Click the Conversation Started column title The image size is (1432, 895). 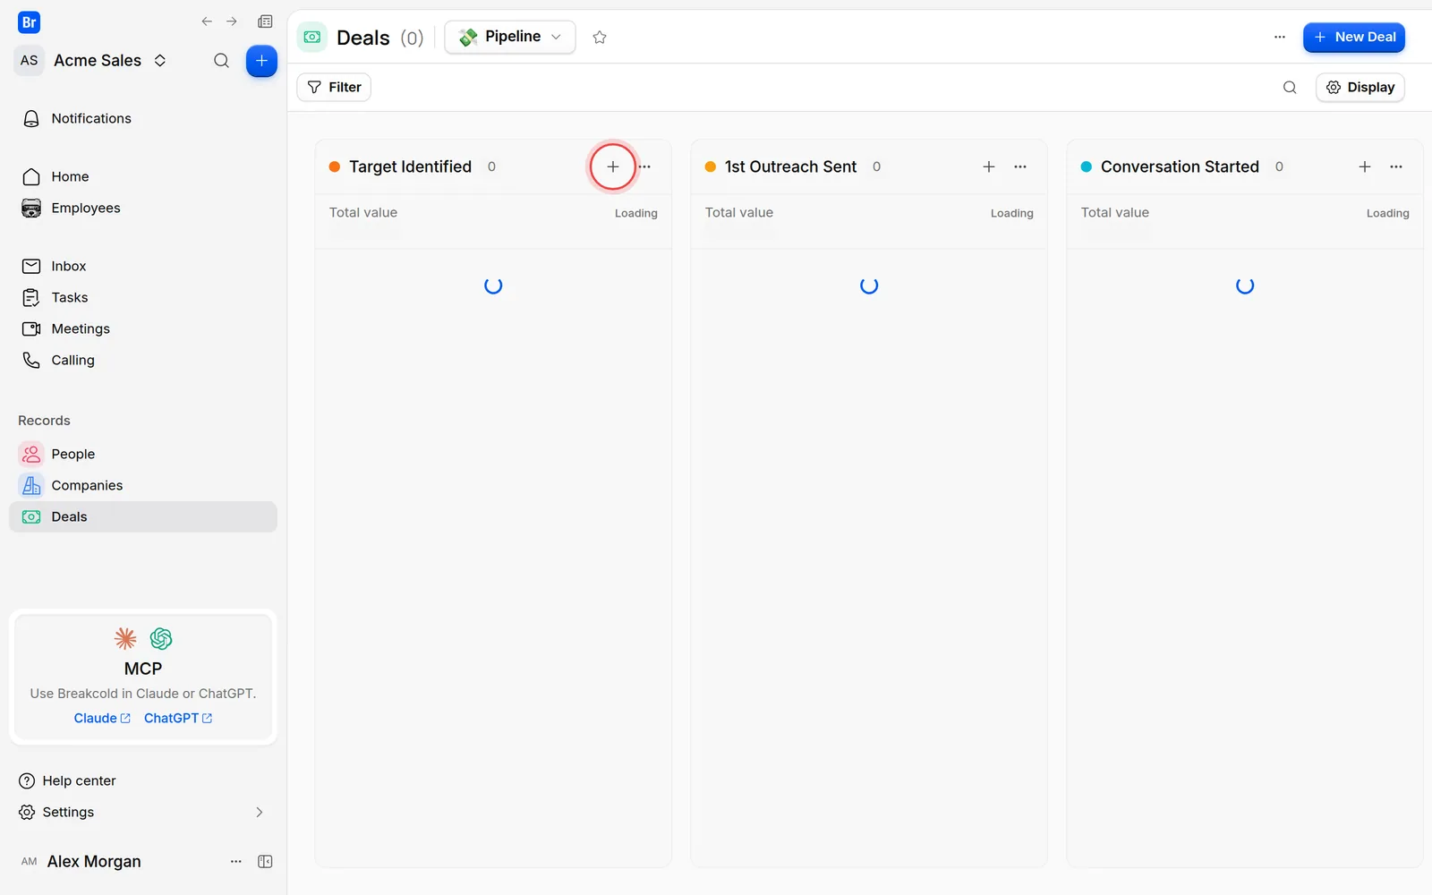click(1180, 166)
